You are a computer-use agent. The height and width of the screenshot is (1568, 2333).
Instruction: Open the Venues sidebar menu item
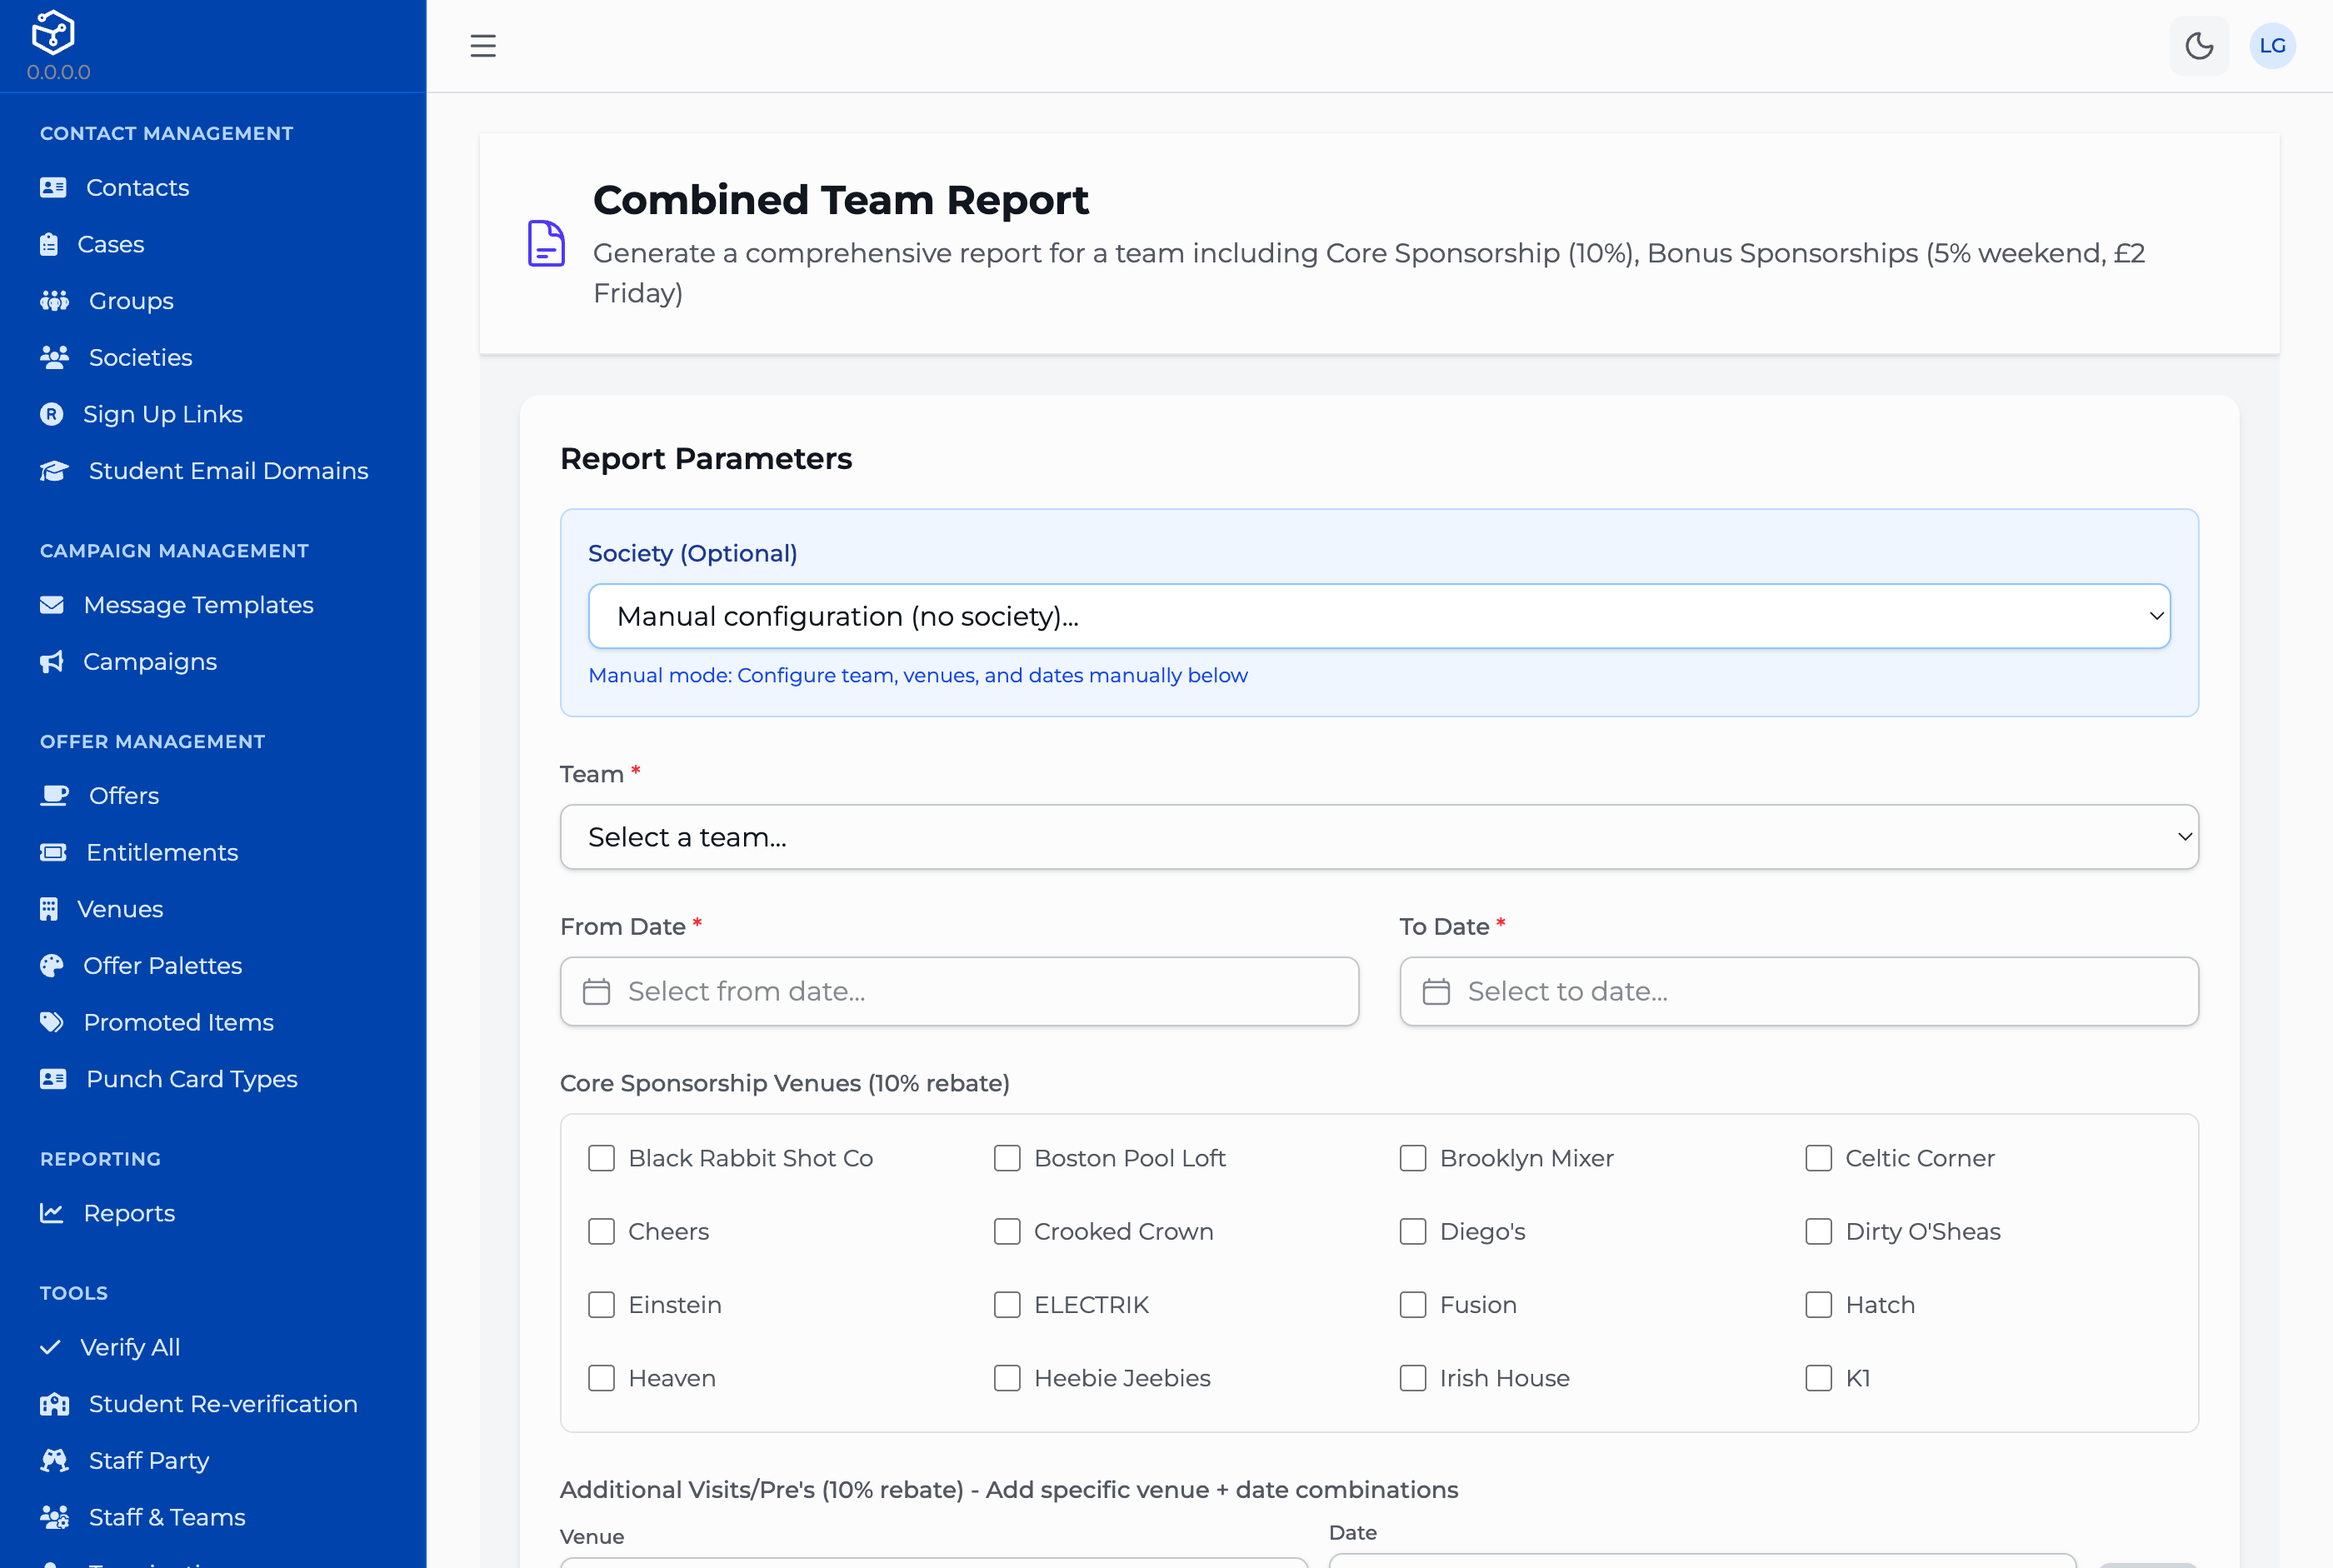point(120,909)
